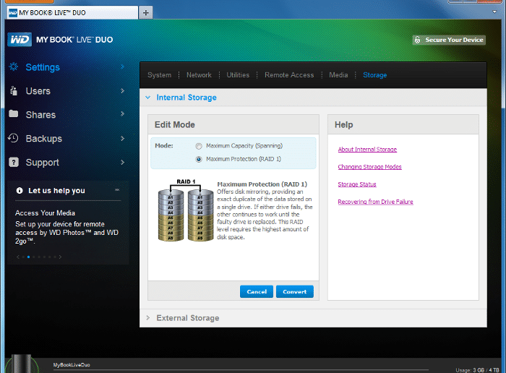Open Recovering from Drive Failure link
Screen dimensions: 506x373
tap(375, 202)
